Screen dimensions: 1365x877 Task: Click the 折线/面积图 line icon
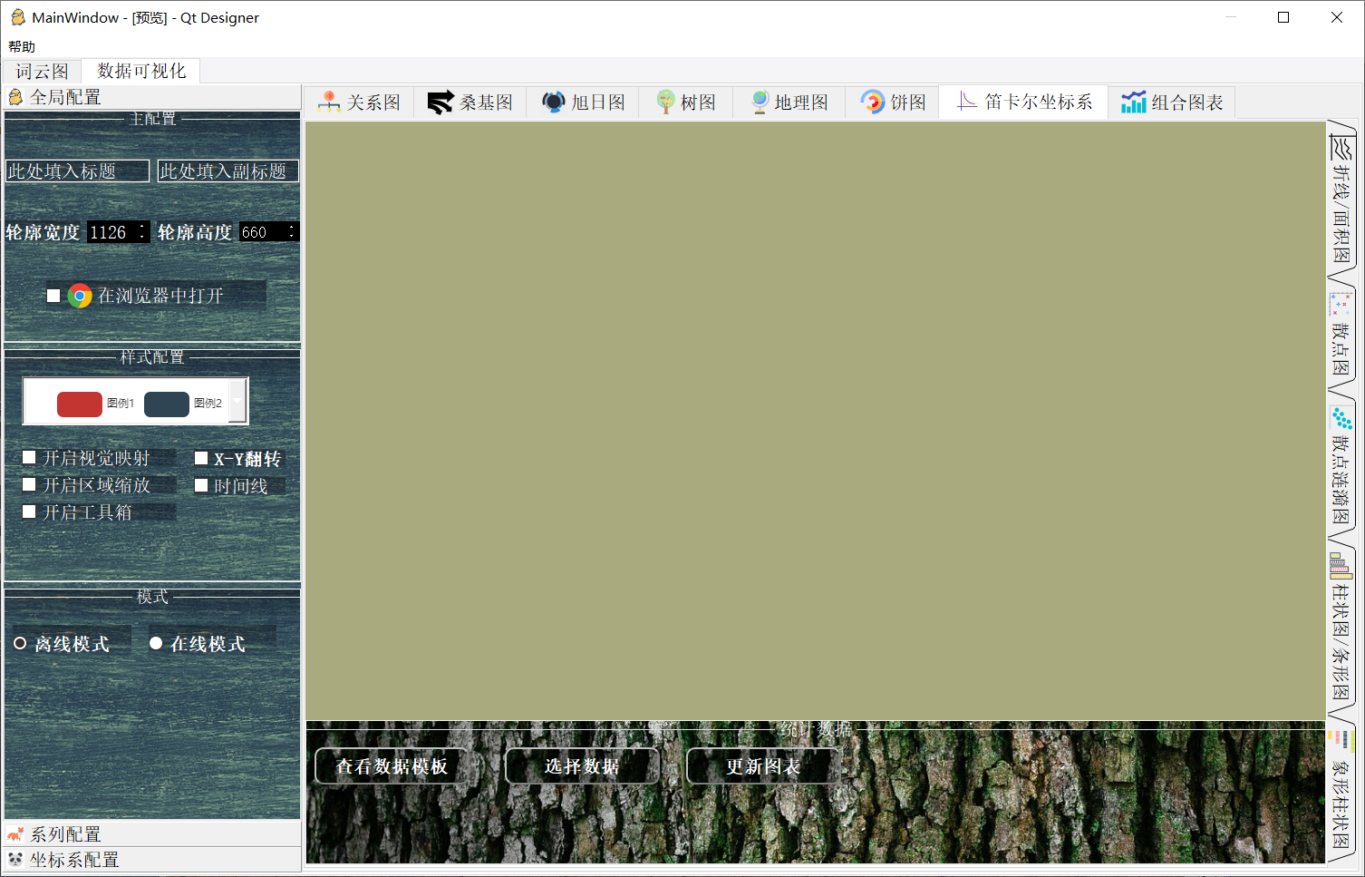pos(1341,147)
